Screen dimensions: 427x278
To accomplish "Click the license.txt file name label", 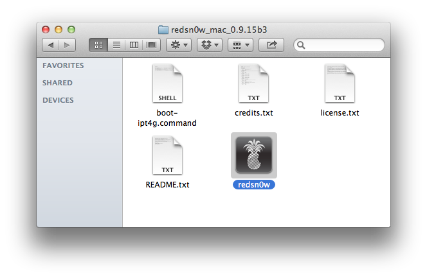I will tap(340, 113).
